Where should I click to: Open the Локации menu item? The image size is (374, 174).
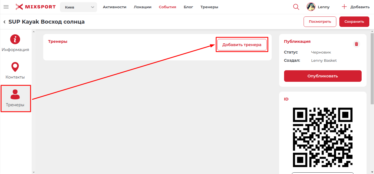[142, 7]
